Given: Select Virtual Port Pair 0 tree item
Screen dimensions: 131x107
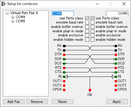Looking at the screenshot, I should [24, 13].
